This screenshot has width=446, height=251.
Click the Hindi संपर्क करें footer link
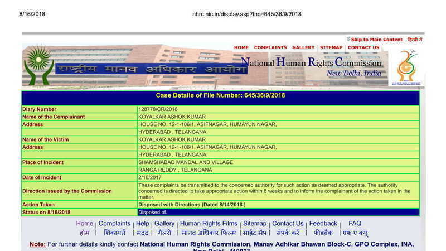point(288,233)
